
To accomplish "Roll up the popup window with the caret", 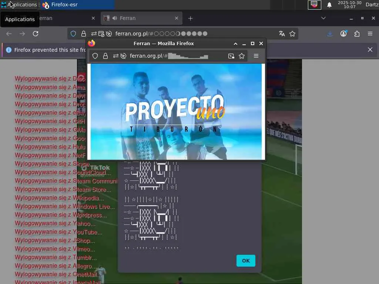I will 235,44.
